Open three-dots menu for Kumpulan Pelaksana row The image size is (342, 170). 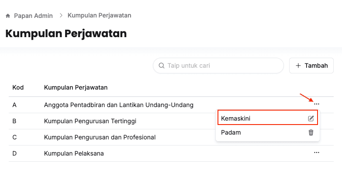[x=317, y=153]
